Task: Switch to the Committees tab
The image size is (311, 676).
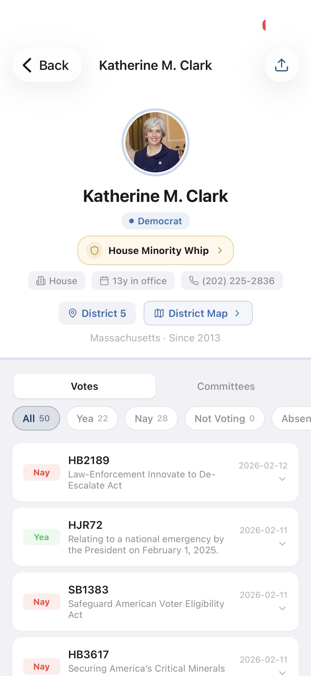Action: click(226, 386)
